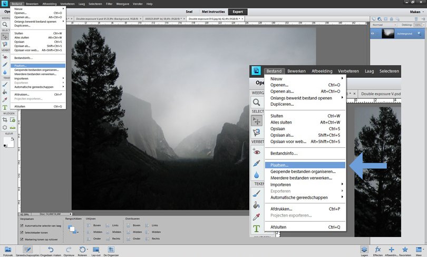Add a layer mask

pyautogui.click(x=385, y=19)
